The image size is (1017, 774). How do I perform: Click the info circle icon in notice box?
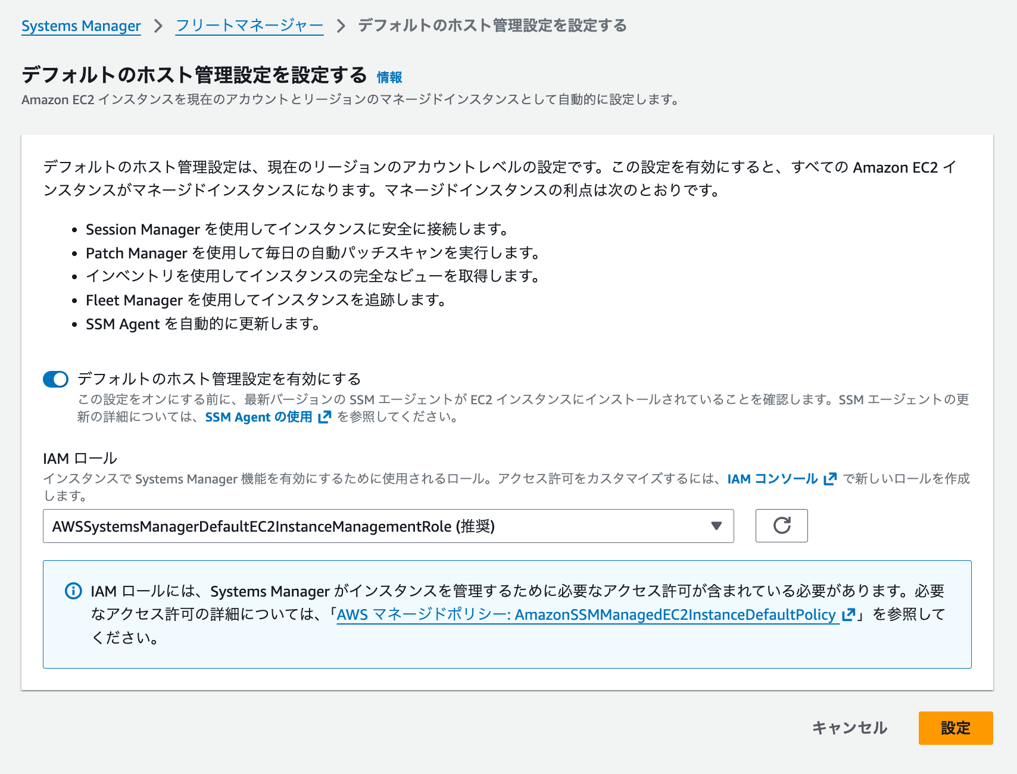(73, 591)
